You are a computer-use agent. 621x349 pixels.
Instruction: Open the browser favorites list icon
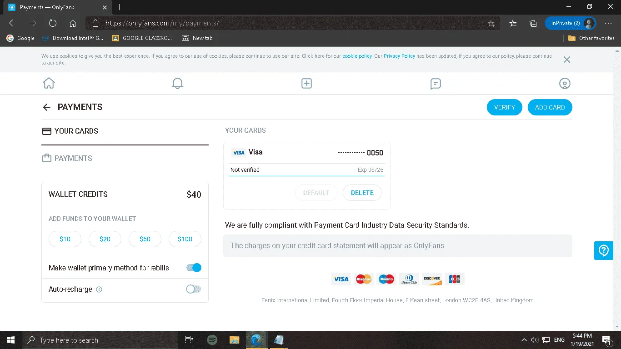click(x=513, y=23)
